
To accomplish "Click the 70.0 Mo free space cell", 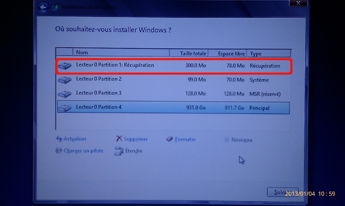I will tap(235, 80).
